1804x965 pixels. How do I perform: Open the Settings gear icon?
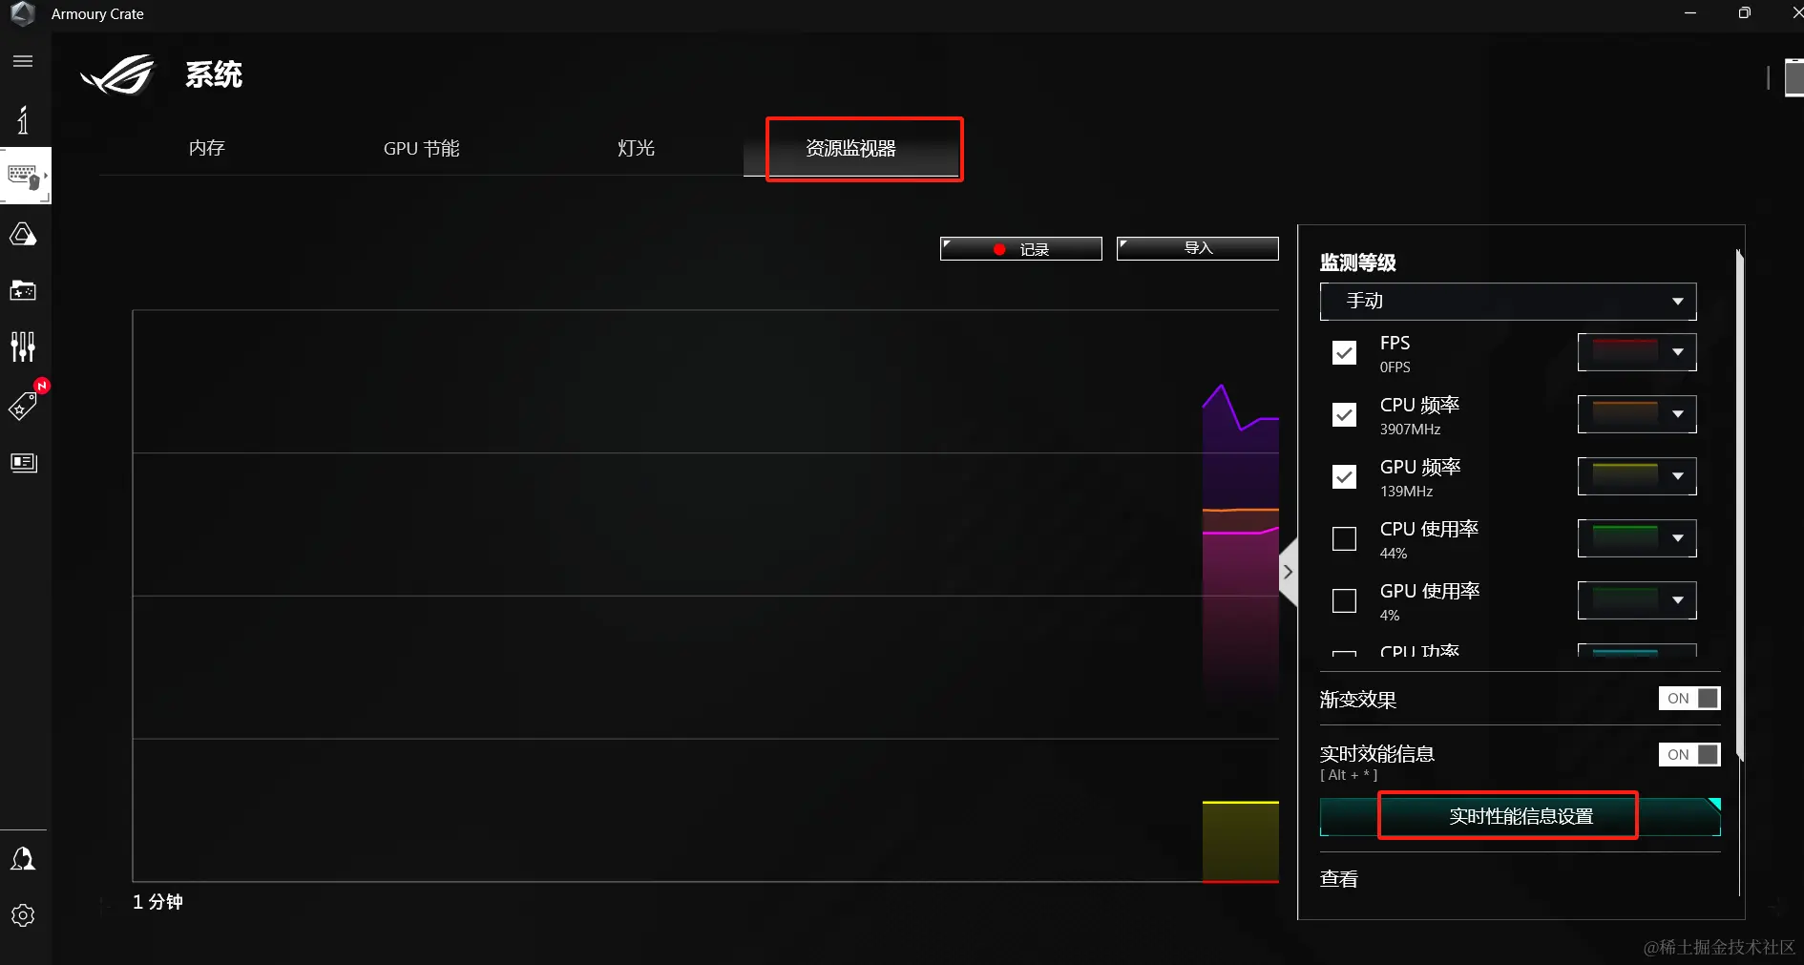[x=23, y=915]
